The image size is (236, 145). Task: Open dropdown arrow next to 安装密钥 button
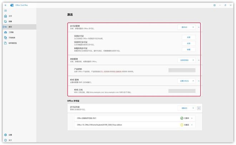point(193,60)
